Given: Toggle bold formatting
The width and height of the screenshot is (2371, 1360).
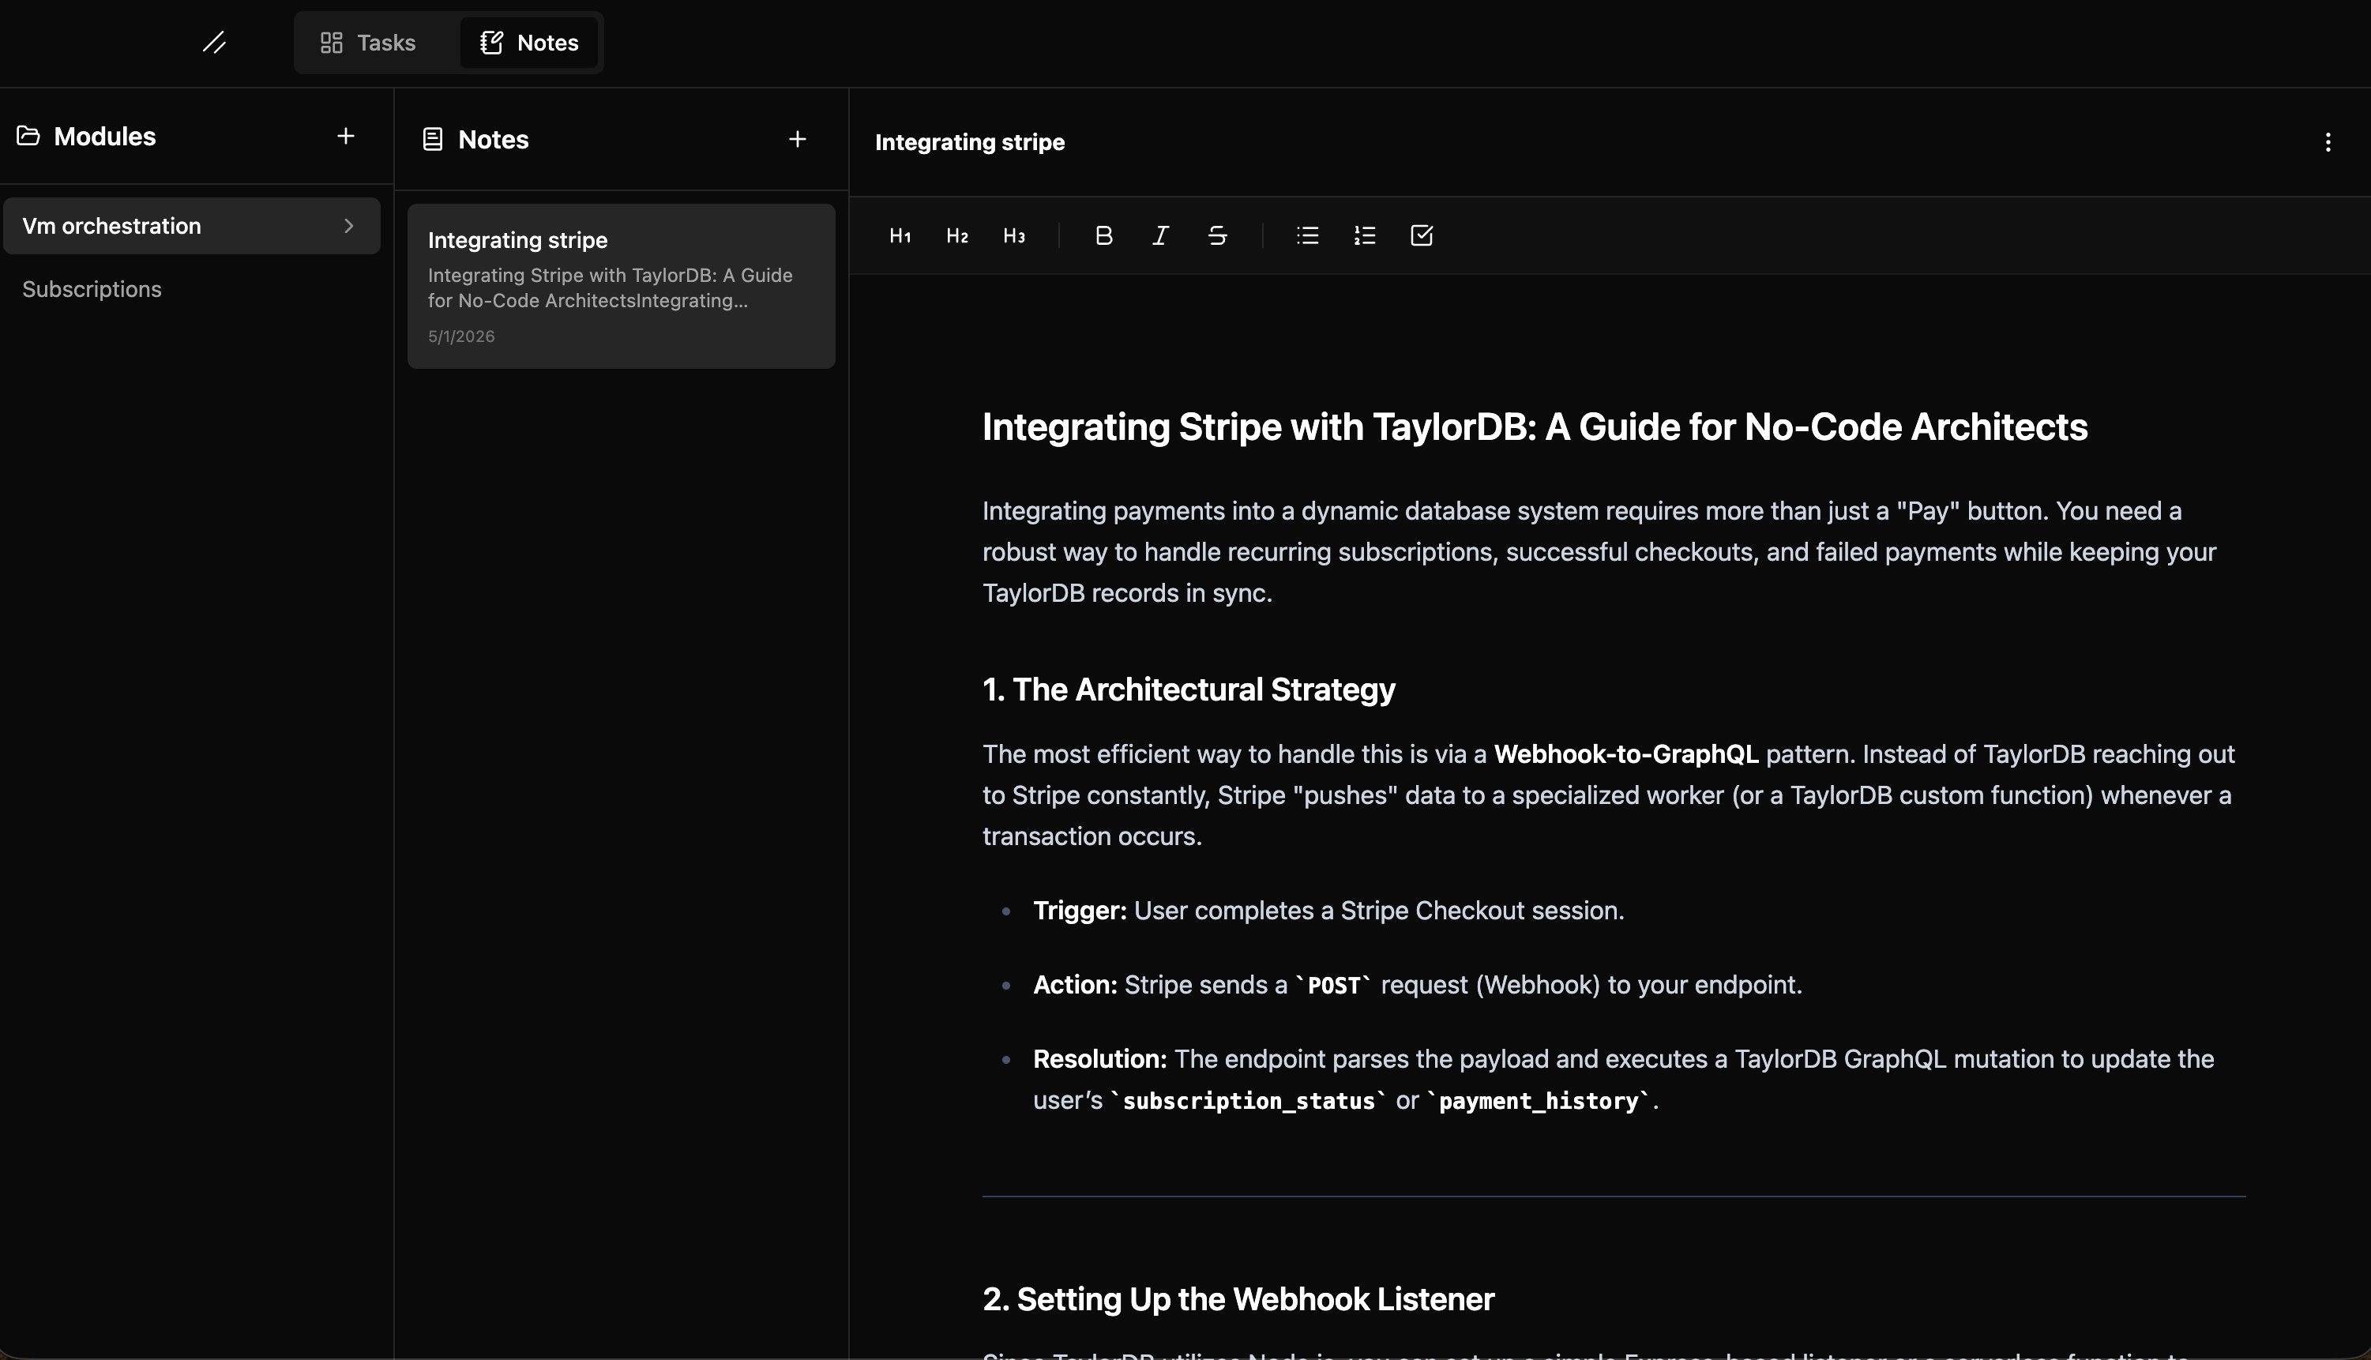Looking at the screenshot, I should (x=1104, y=236).
